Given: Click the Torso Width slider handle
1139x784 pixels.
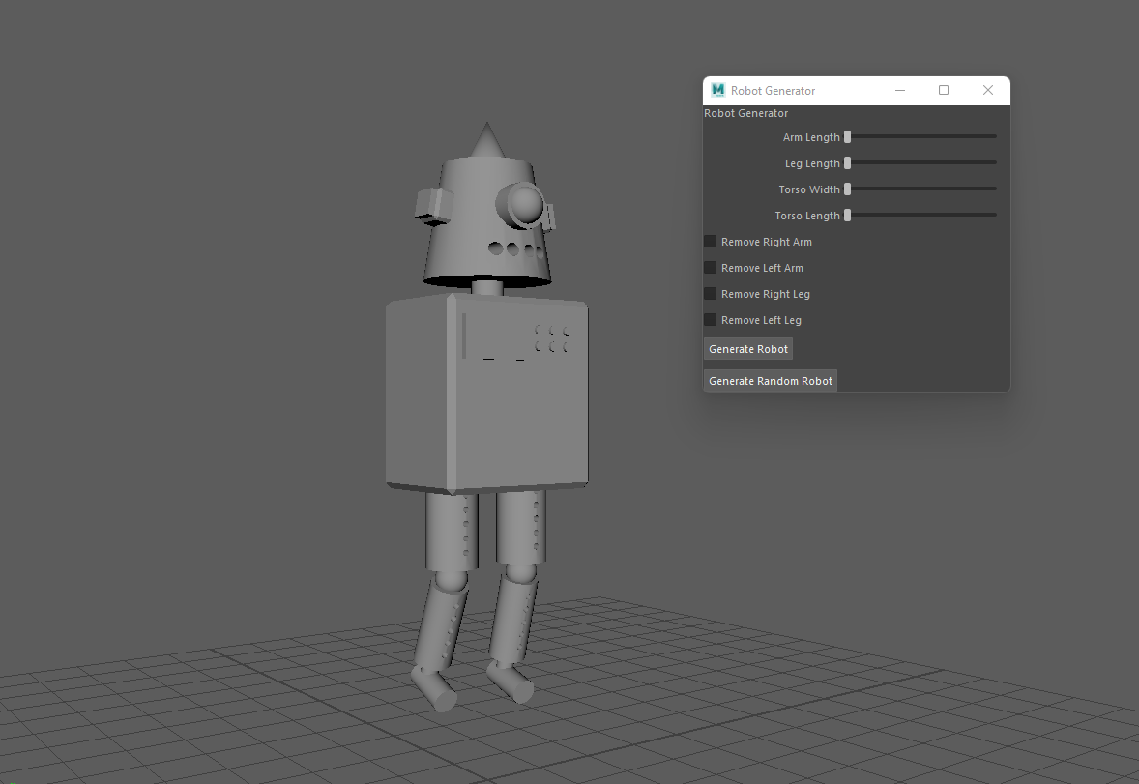Looking at the screenshot, I should (847, 189).
